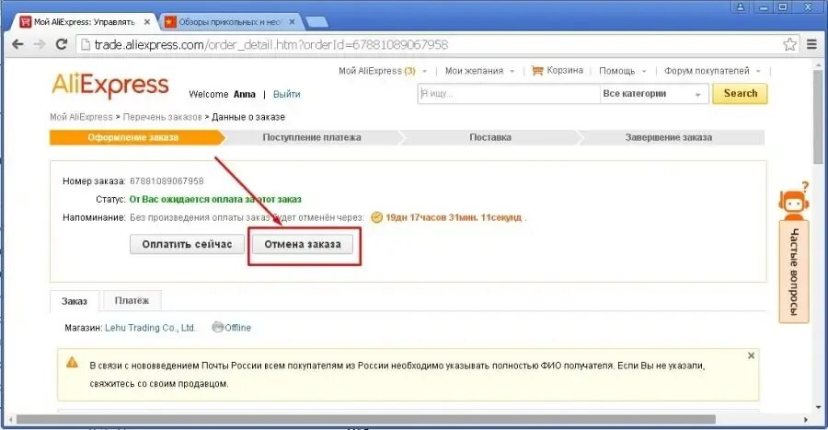This screenshot has height=430, width=828.
Task: Click the Завершение заказа progress step
Action: tap(669, 137)
